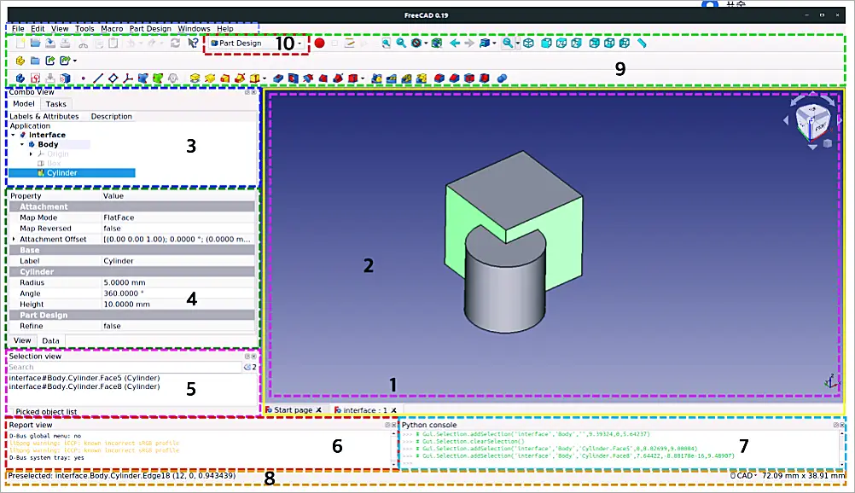The width and height of the screenshot is (855, 493).
Task: Click the Create Part icon
Action: click(x=20, y=61)
